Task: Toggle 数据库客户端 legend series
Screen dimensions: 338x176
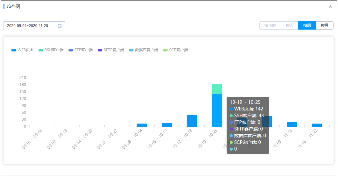Action: [143, 50]
